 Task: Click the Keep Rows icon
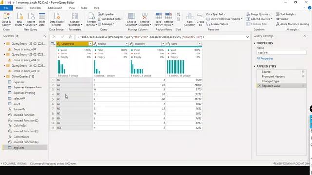pos(158,16)
